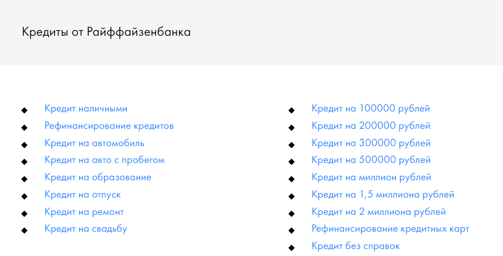The image size is (503, 256).
Task: Open Кредит без справок link
Action: click(355, 246)
